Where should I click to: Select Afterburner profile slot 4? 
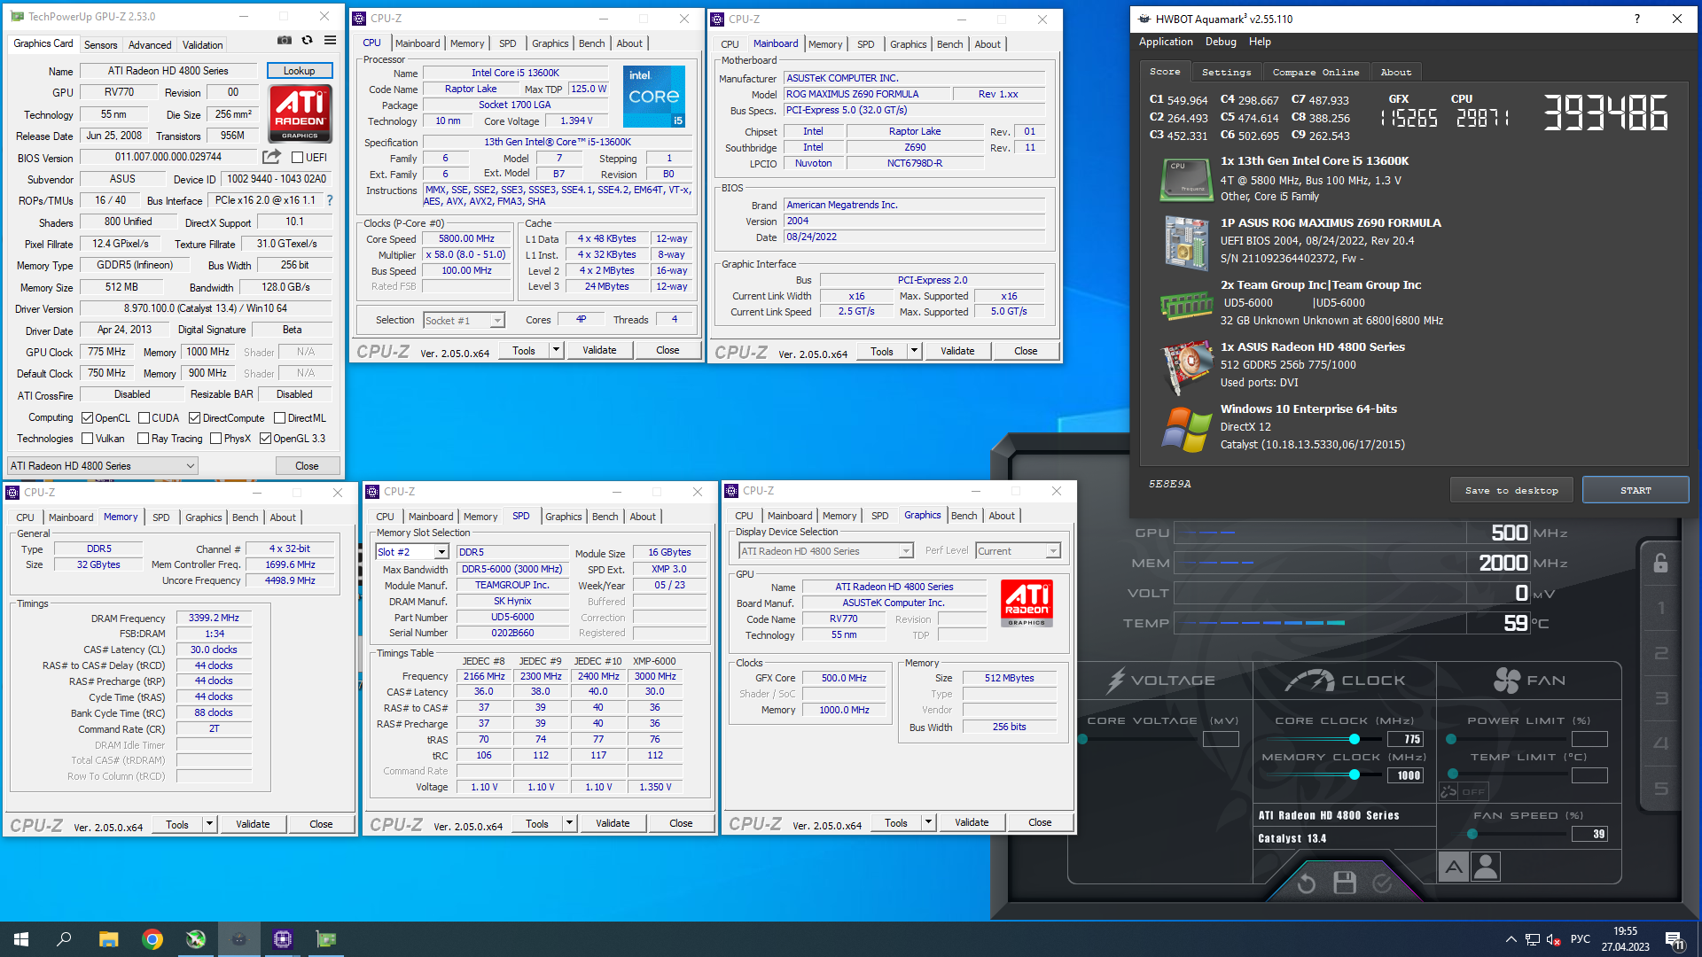coord(1660,743)
